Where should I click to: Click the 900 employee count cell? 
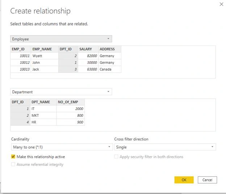point(71,122)
